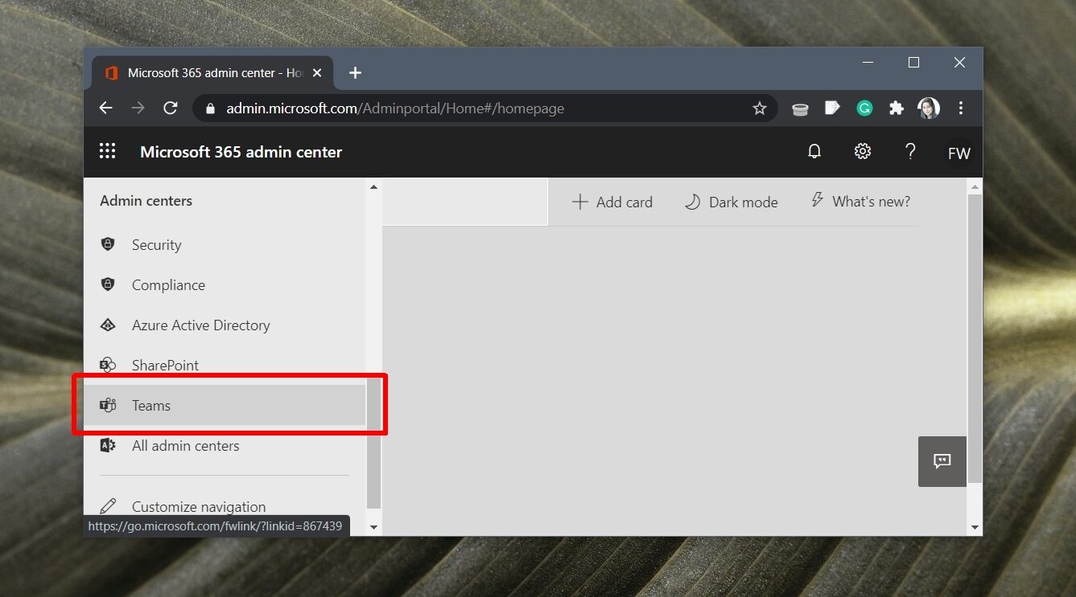Open notifications using the bell icon
1076x597 pixels.
(x=814, y=151)
